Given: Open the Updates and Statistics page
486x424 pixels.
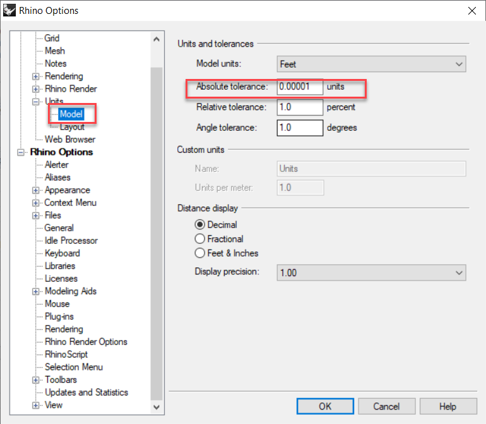Looking at the screenshot, I should (86, 392).
